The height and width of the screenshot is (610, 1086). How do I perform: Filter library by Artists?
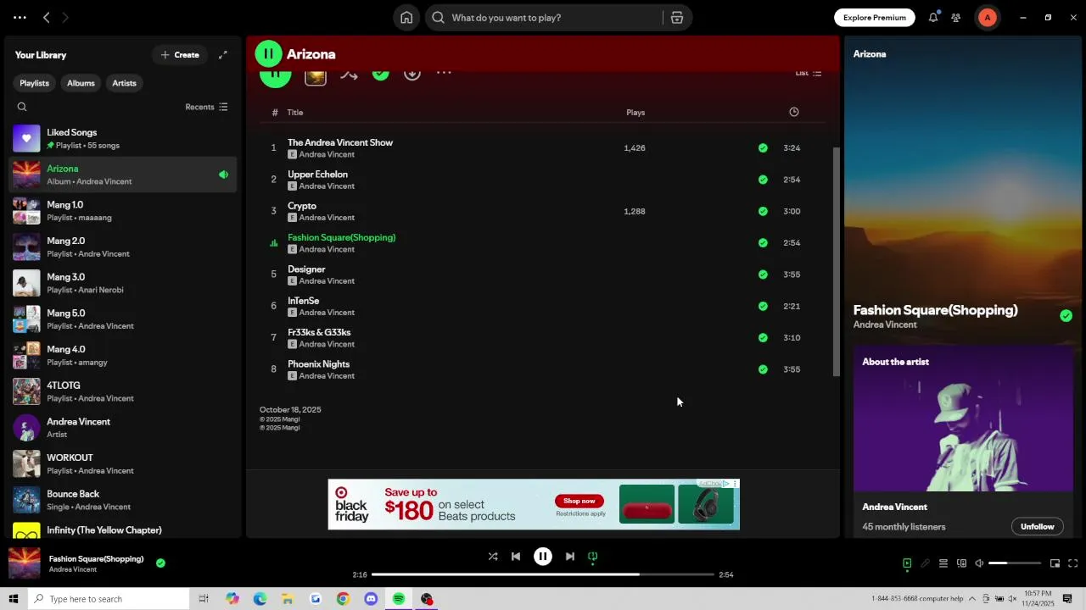(x=124, y=83)
